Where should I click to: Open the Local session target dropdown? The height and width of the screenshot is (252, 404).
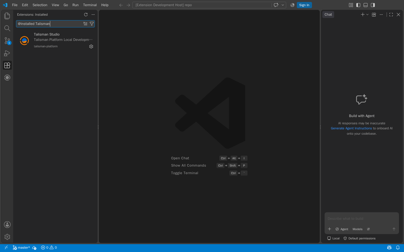tap(333, 239)
